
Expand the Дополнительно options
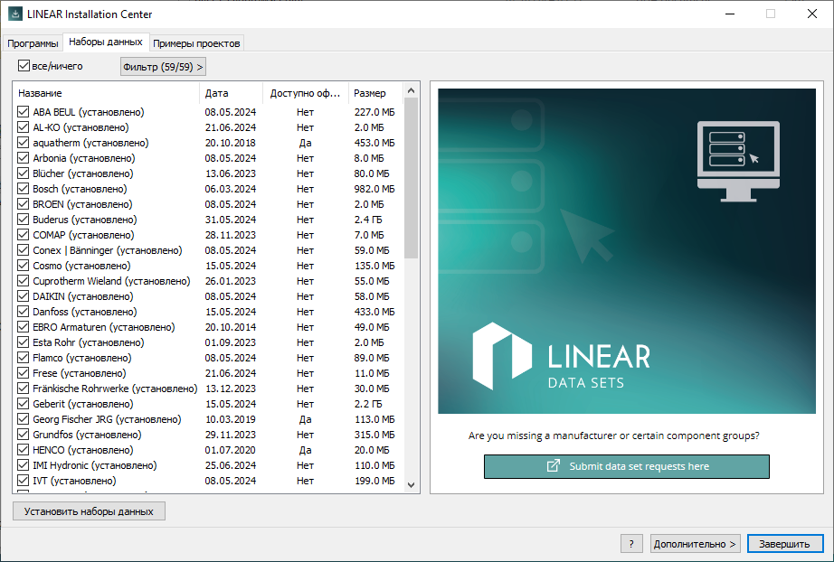click(696, 544)
